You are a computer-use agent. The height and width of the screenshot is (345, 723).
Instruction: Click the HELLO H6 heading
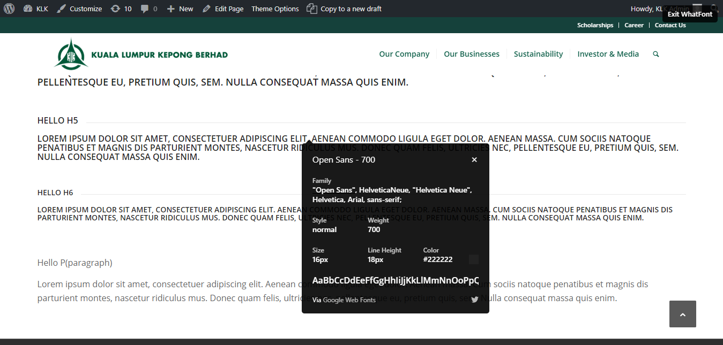pyautogui.click(x=55, y=193)
